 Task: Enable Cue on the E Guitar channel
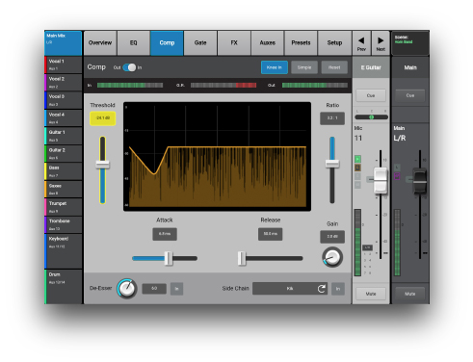(371, 95)
